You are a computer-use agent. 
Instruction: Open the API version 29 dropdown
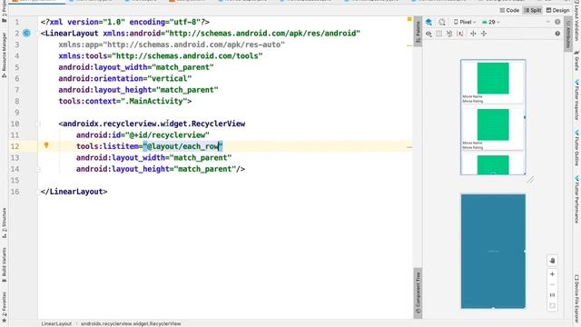click(x=490, y=22)
